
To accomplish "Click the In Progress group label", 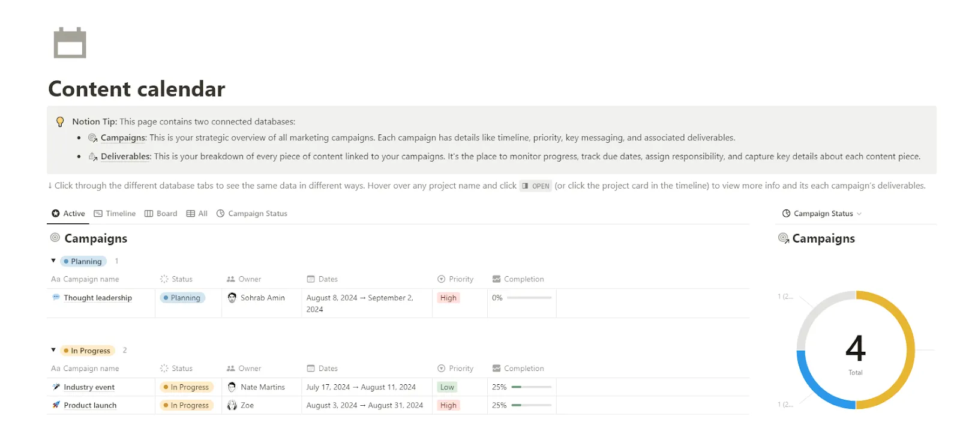I will point(88,351).
